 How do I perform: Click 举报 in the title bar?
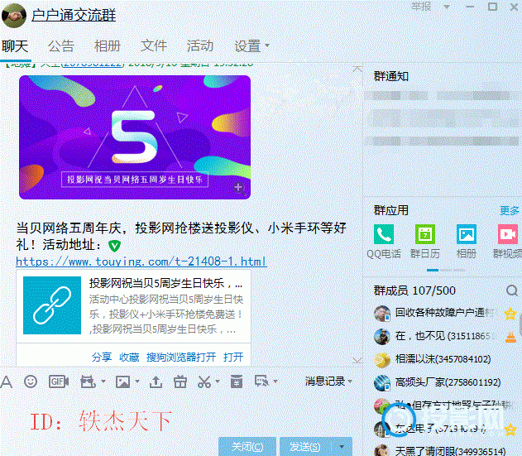[421, 7]
